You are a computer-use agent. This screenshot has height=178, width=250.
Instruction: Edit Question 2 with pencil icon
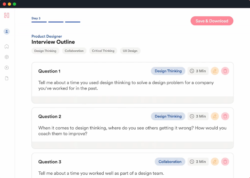pos(215,116)
